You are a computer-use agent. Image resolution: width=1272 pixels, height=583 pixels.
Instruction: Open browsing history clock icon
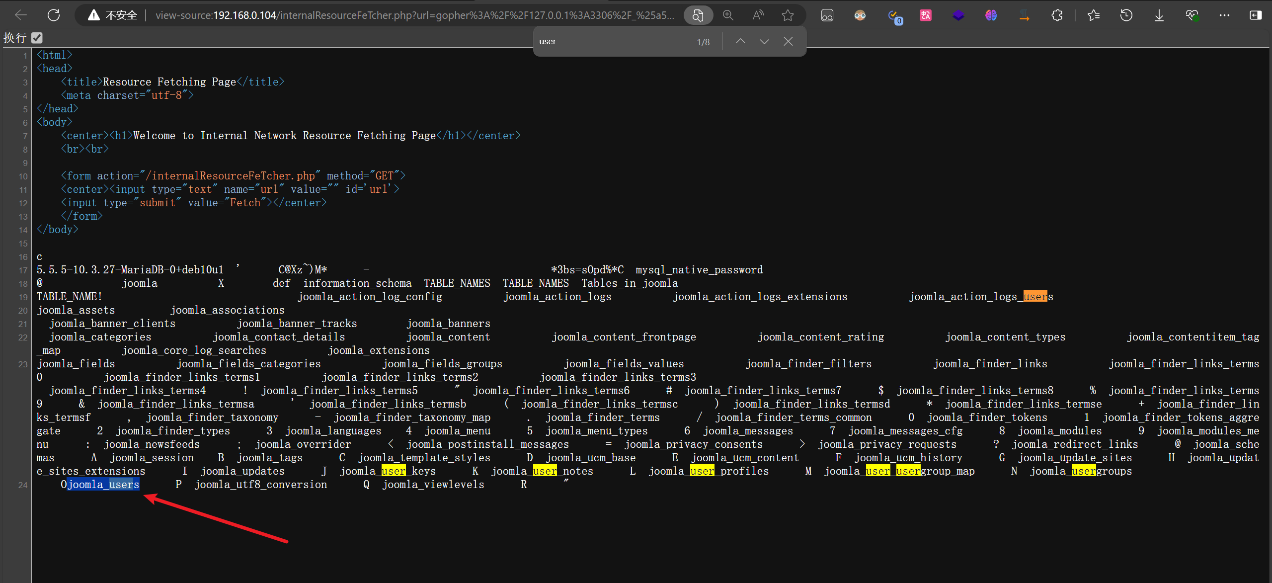(1126, 15)
